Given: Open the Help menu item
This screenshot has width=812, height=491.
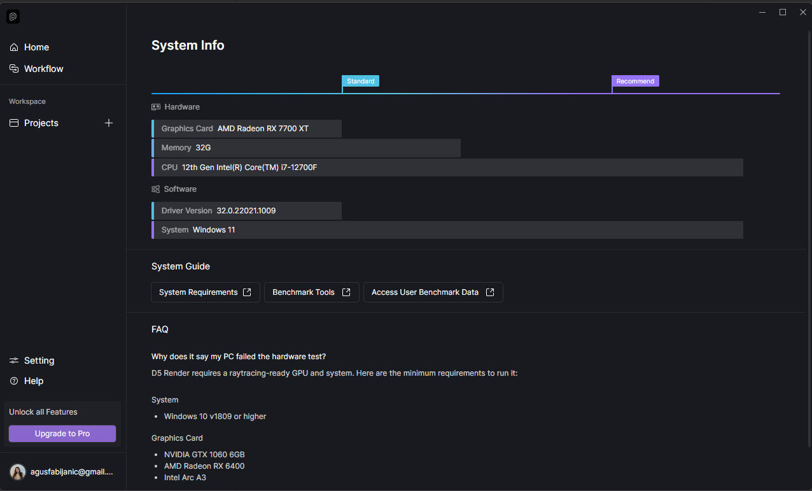Looking at the screenshot, I should pos(34,381).
